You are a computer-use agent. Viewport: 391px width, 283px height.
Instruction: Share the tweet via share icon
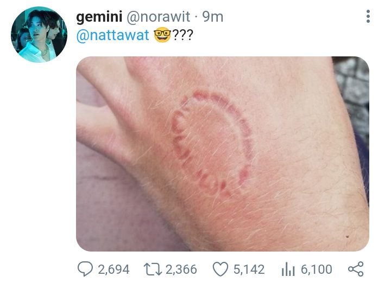pyautogui.click(x=356, y=269)
